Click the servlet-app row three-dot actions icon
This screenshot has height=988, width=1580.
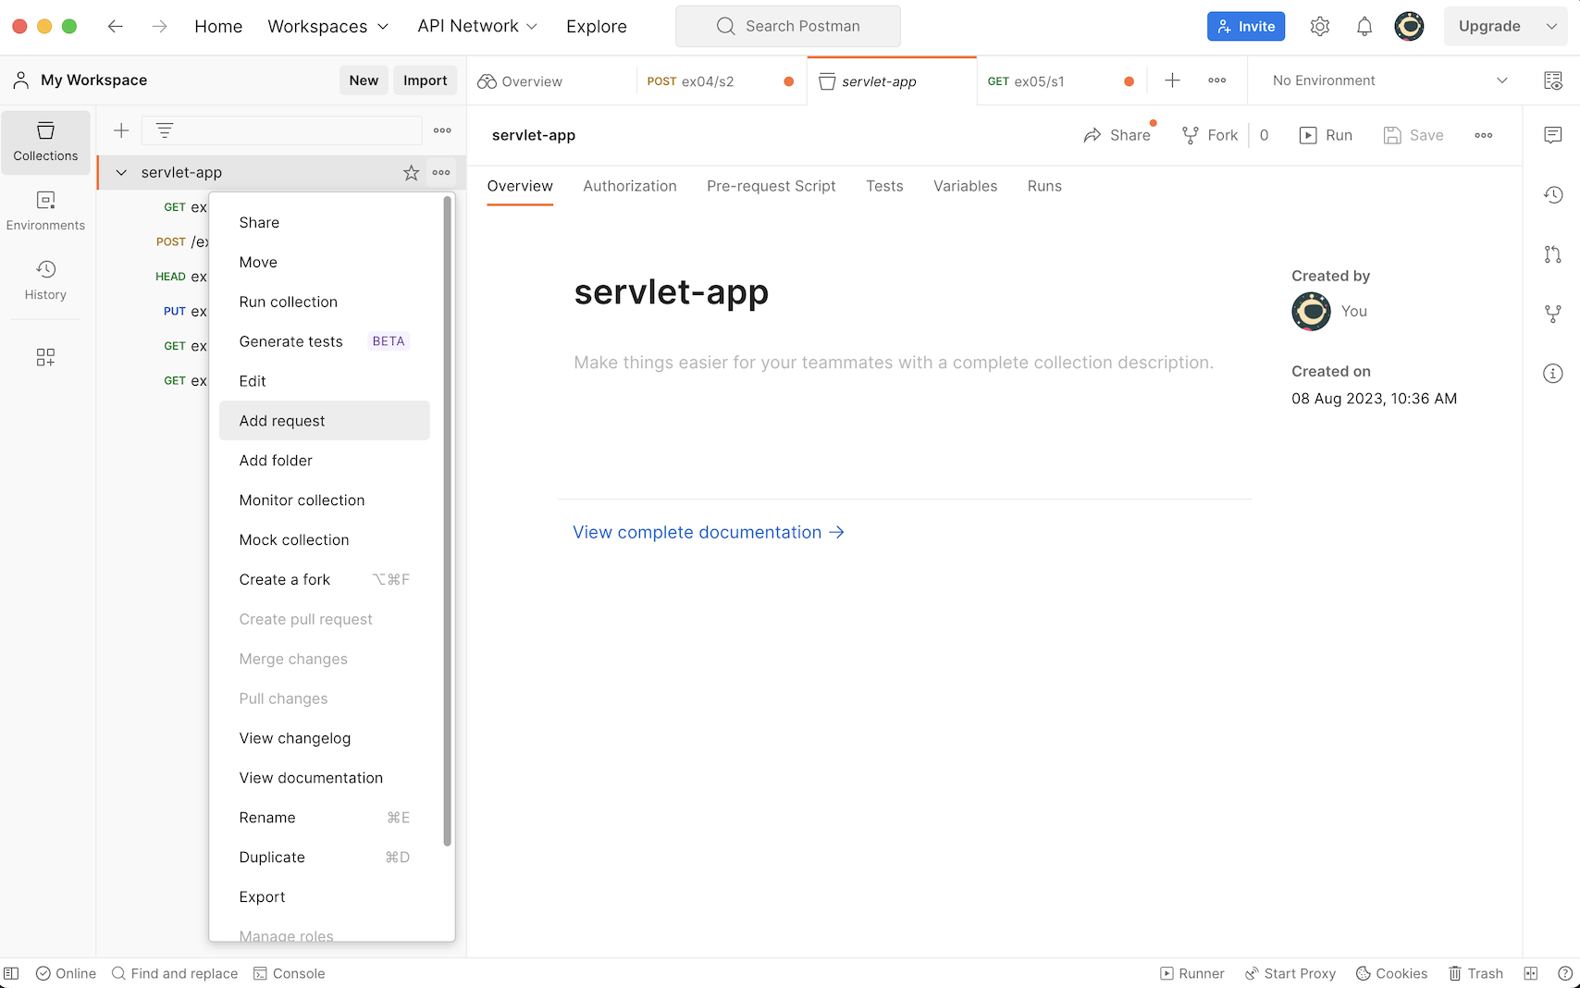point(441,172)
